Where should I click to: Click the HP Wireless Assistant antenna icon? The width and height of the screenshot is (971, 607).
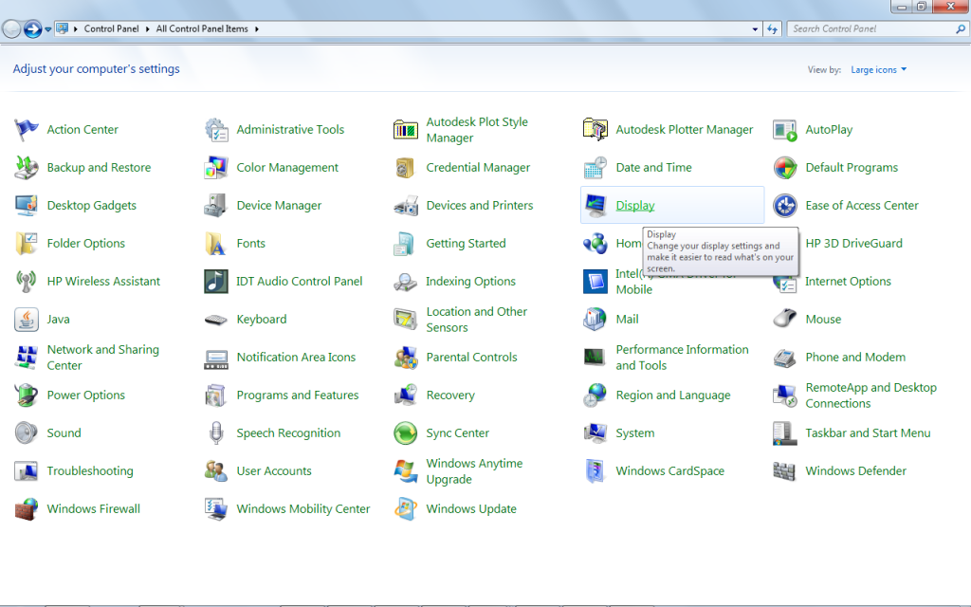26,281
